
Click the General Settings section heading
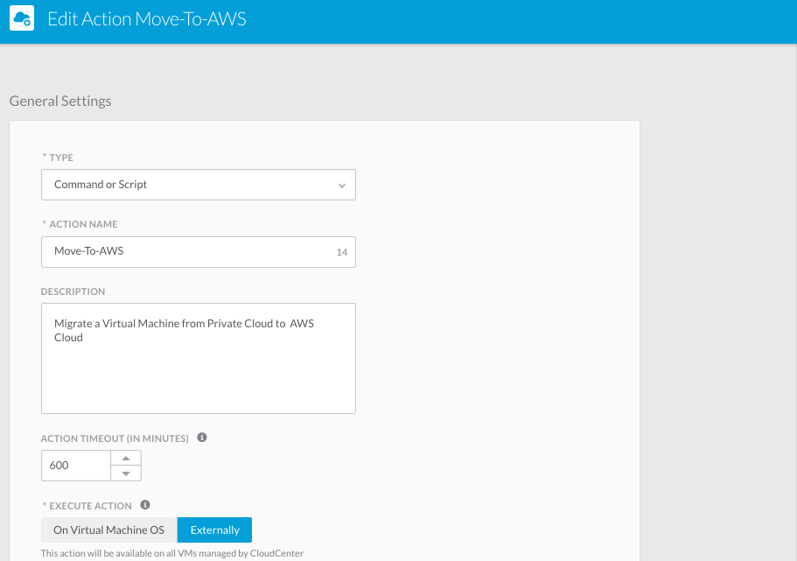point(60,101)
